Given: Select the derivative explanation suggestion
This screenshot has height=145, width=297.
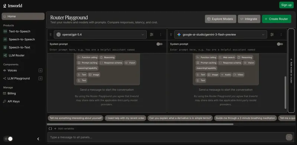Looking at the screenshot, I should coord(180,118).
